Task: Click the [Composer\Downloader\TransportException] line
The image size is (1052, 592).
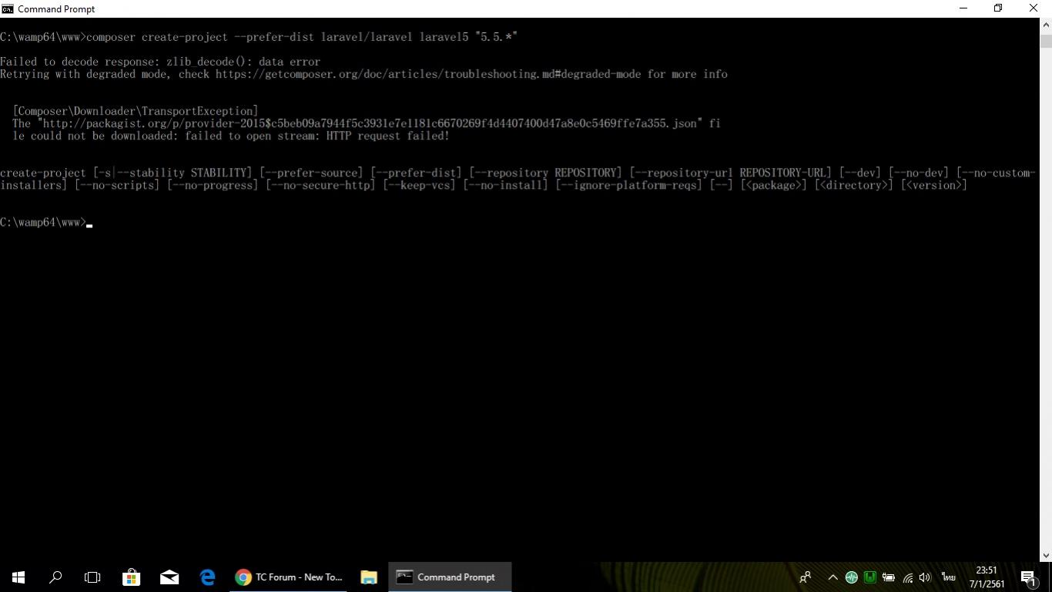Action: (136, 111)
